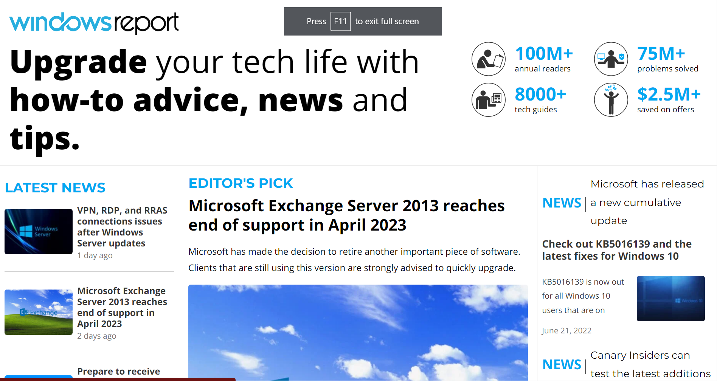The image size is (717, 381).
Task: Click the Editor's Pick summary paragraph
Action: (354, 260)
